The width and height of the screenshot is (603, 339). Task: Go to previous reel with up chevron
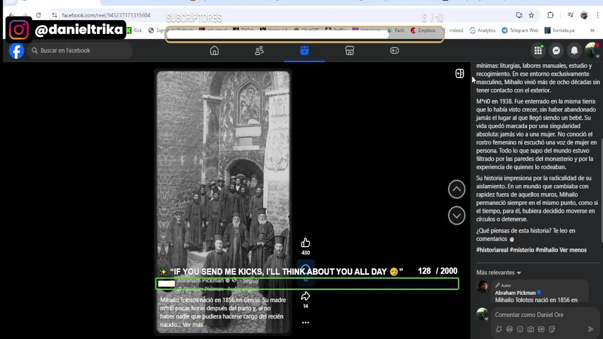tap(456, 189)
